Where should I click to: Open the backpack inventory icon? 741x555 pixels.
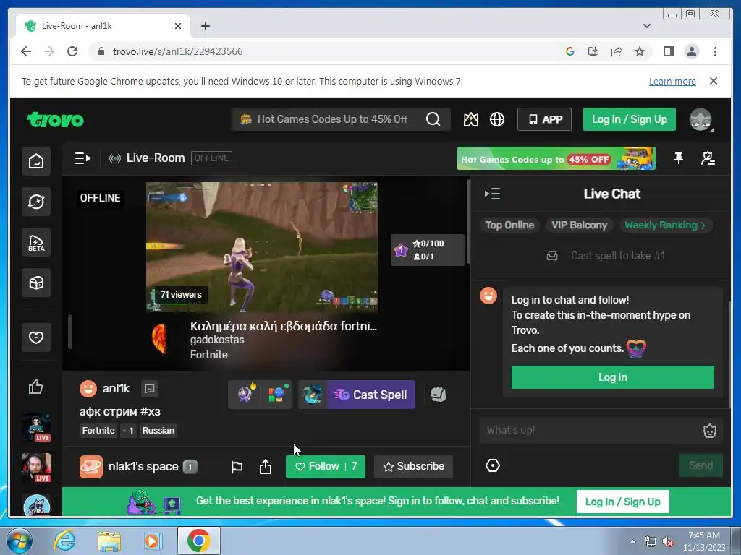coord(438,394)
